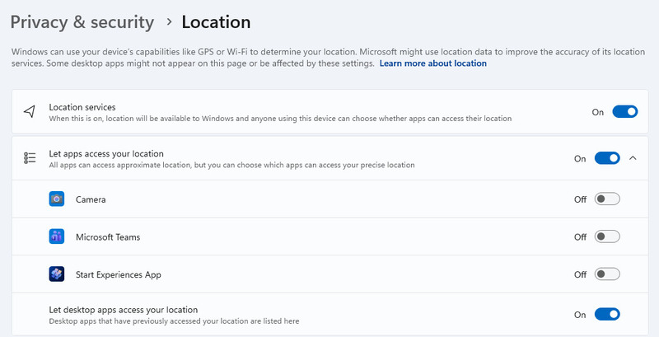Collapse the Let apps access your location section
The image size is (659, 337).
pyautogui.click(x=633, y=158)
